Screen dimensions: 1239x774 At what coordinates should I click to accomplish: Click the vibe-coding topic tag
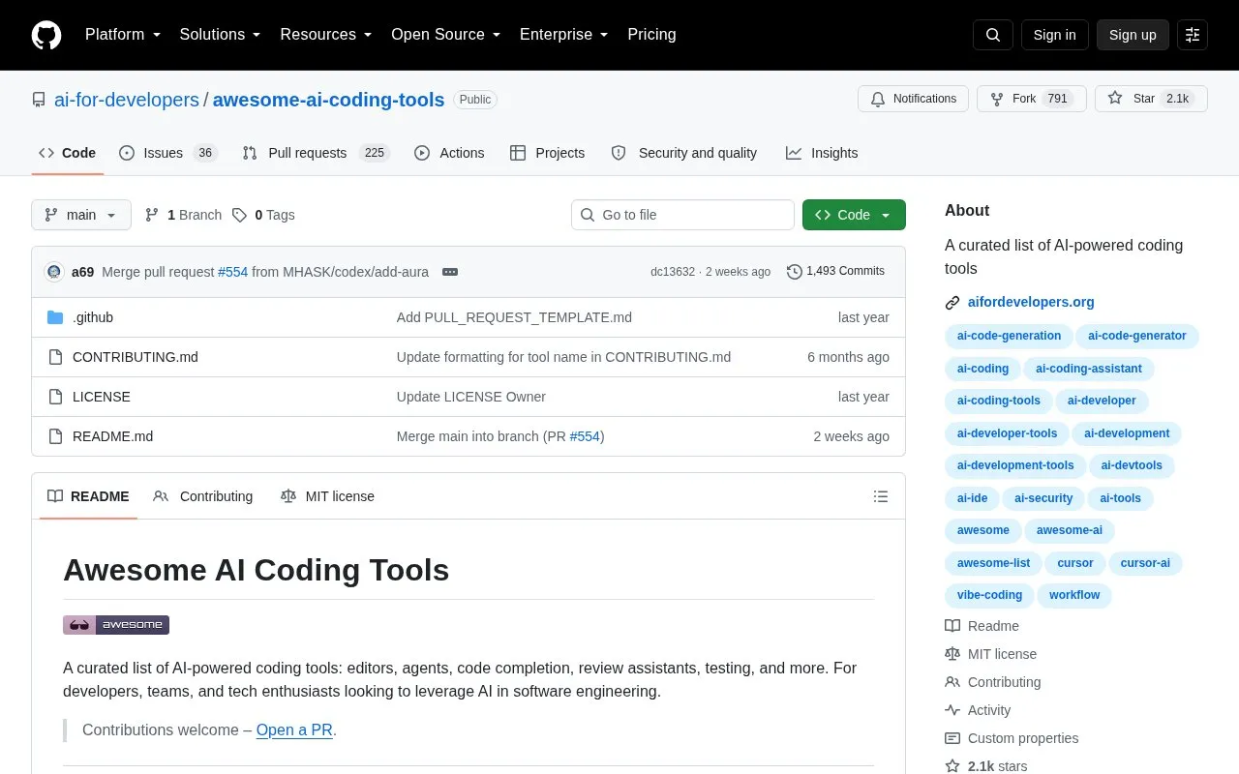pos(989,595)
